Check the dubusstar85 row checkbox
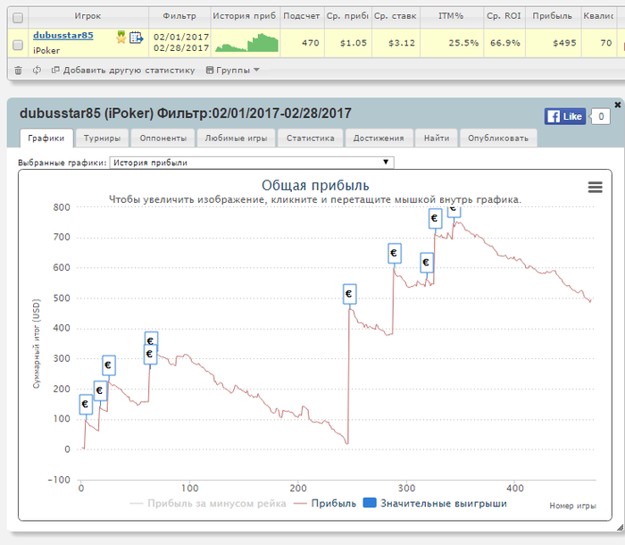Screen dimensions: 625x545 pyautogui.click(x=18, y=45)
